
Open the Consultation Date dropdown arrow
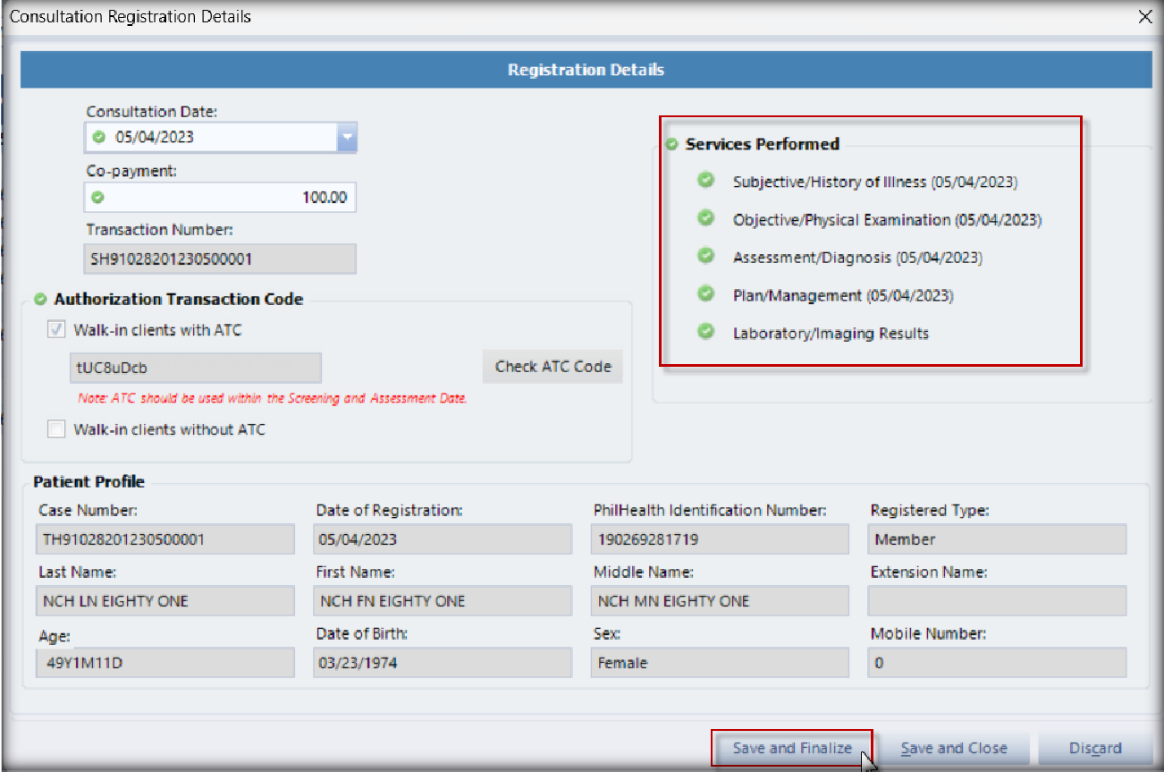(347, 138)
